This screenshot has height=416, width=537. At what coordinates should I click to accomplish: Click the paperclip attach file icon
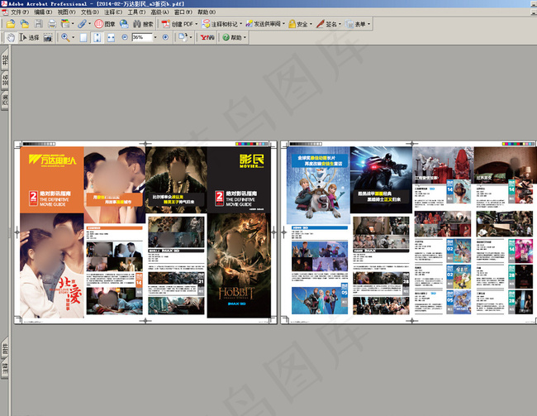(x=82, y=24)
